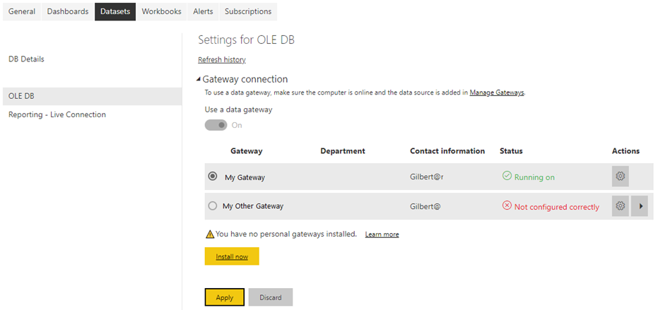Toggle the Use a data gateway switch
Screen dimensions: 658x310
[216, 125]
